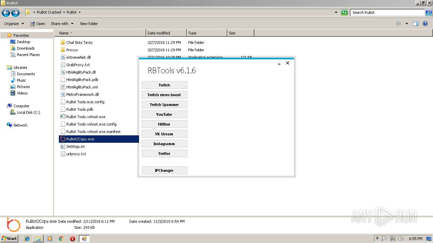Screen dimensions: 433x243
Task: Open the address bar history dropdown
Action: tap(336, 12)
